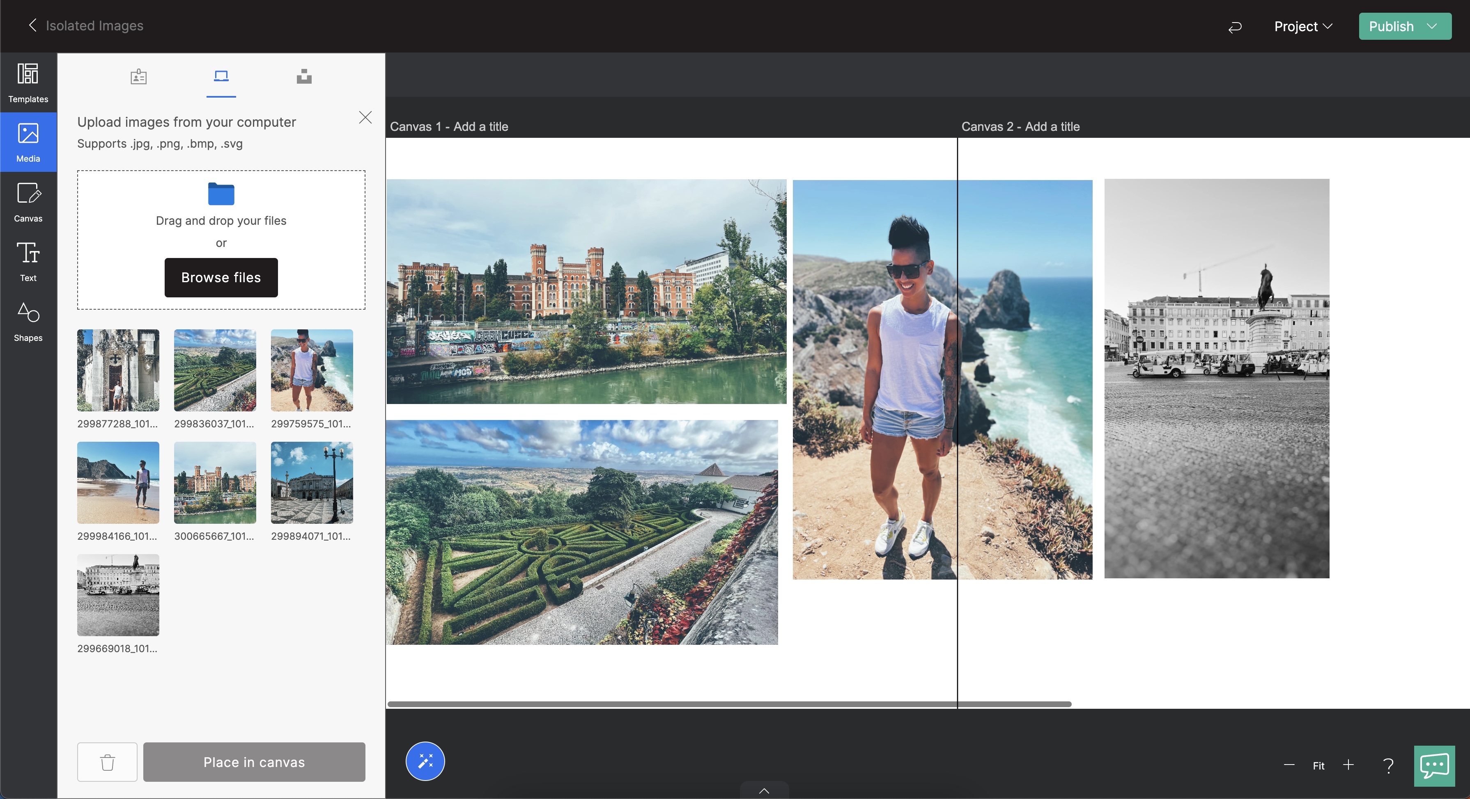The height and width of the screenshot is (799, 1470).
Task: Open the Text tool panel
Action: click(x=28, y=262)
